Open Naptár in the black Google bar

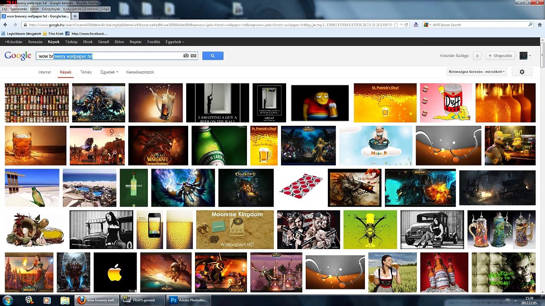click(x=135, y=42)
